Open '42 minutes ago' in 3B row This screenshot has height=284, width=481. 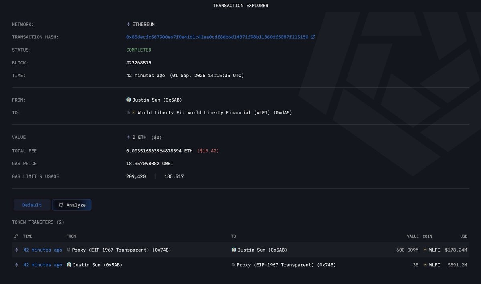click(42, 265)
